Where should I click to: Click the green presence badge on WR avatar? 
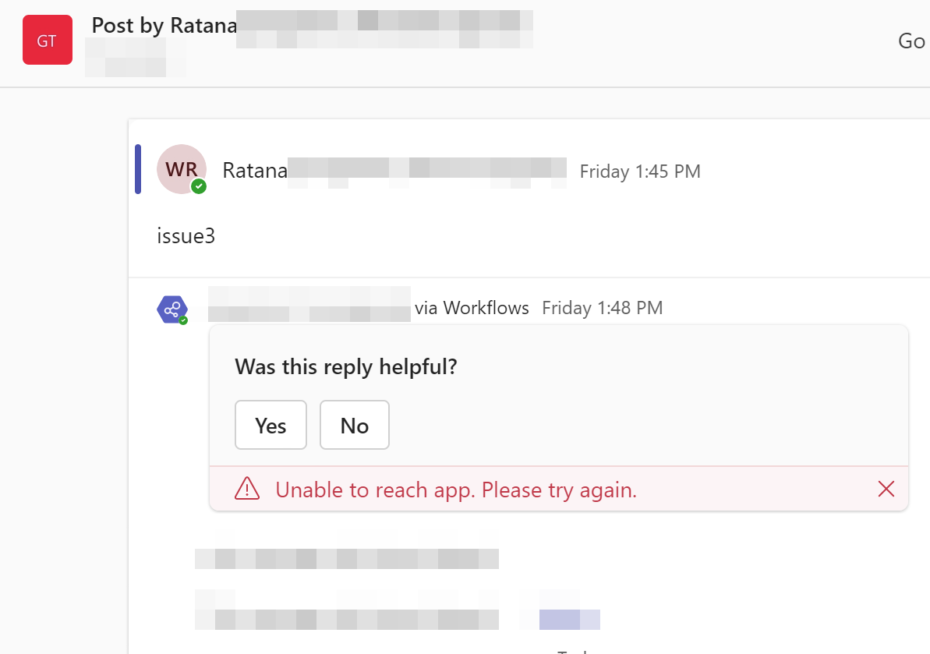click(x=199, y=186)
